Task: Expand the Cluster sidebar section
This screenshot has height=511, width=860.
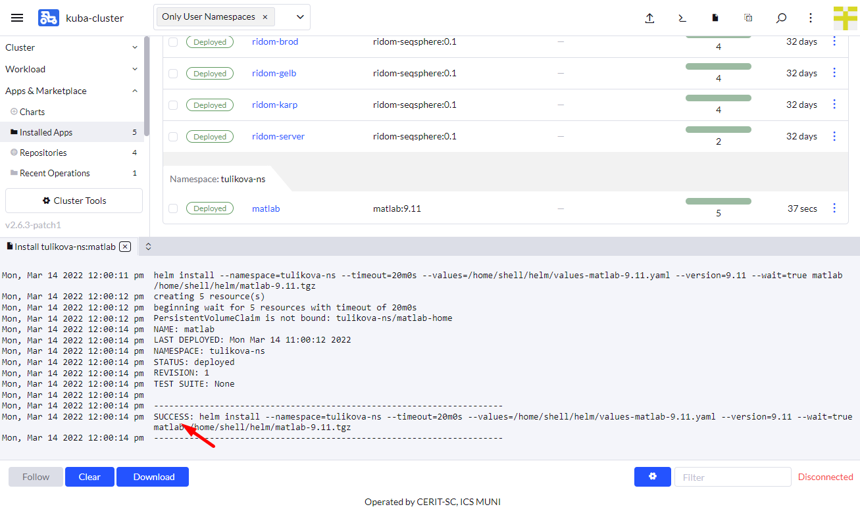Action: (x=72, y=47)
